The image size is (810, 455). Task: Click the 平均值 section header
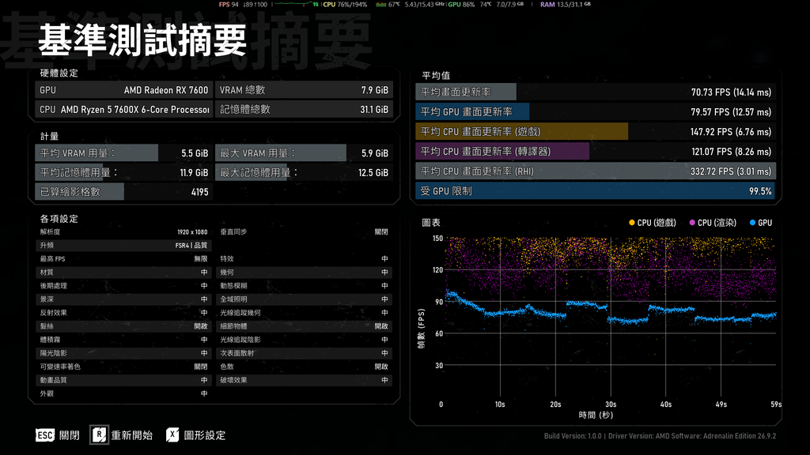point(436,76)
